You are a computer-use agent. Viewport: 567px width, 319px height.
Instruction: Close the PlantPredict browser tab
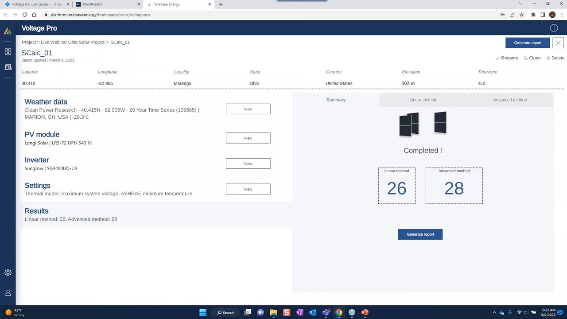[138, 4]
